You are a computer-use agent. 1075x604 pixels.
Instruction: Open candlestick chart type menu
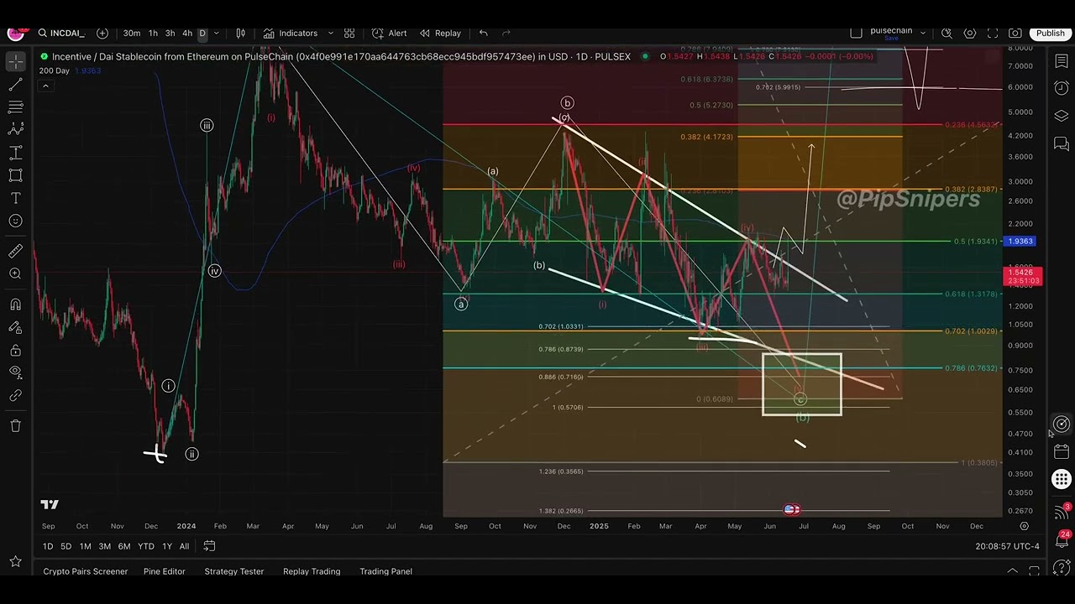pos(240,34)
